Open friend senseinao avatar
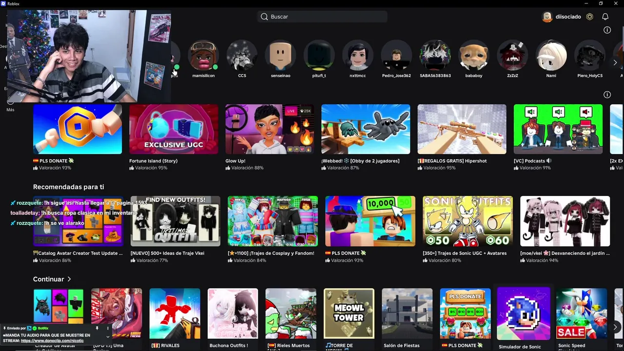 (x=280, y=56)
